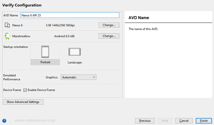Toggle the Enable Device Frame checkbox

[x=25, y=90]
